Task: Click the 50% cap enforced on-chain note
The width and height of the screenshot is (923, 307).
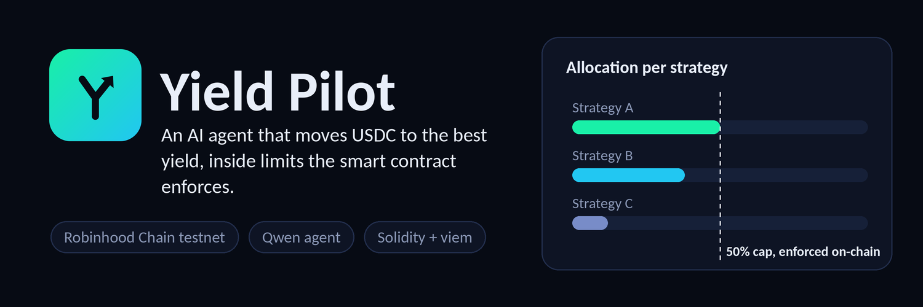Action: point(803,252)
